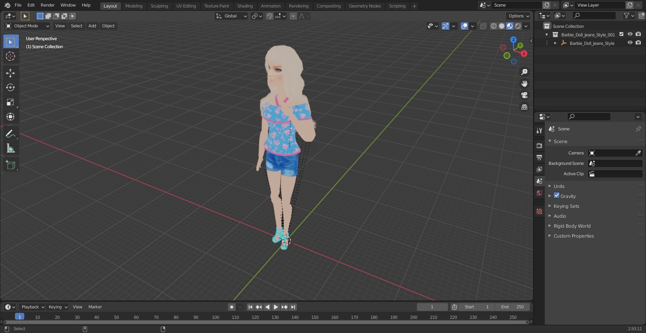The height and width of the screenshot is (333, 646).
Task: Hide Barbie_Doll_Jeans_Style object with eye icon
Action: pyautogui.click(x=630, y=43)
